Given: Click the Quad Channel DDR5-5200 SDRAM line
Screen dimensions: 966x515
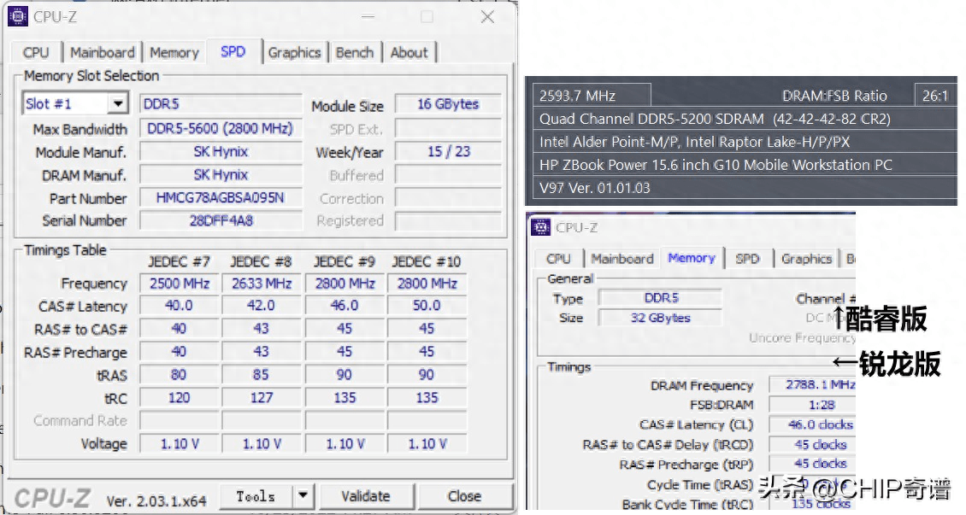Looking at the screenshot, I should pyautogui.click(x=745, y=119).
